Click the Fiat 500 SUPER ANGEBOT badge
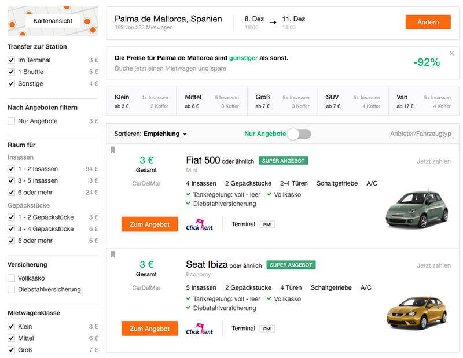 283,161
